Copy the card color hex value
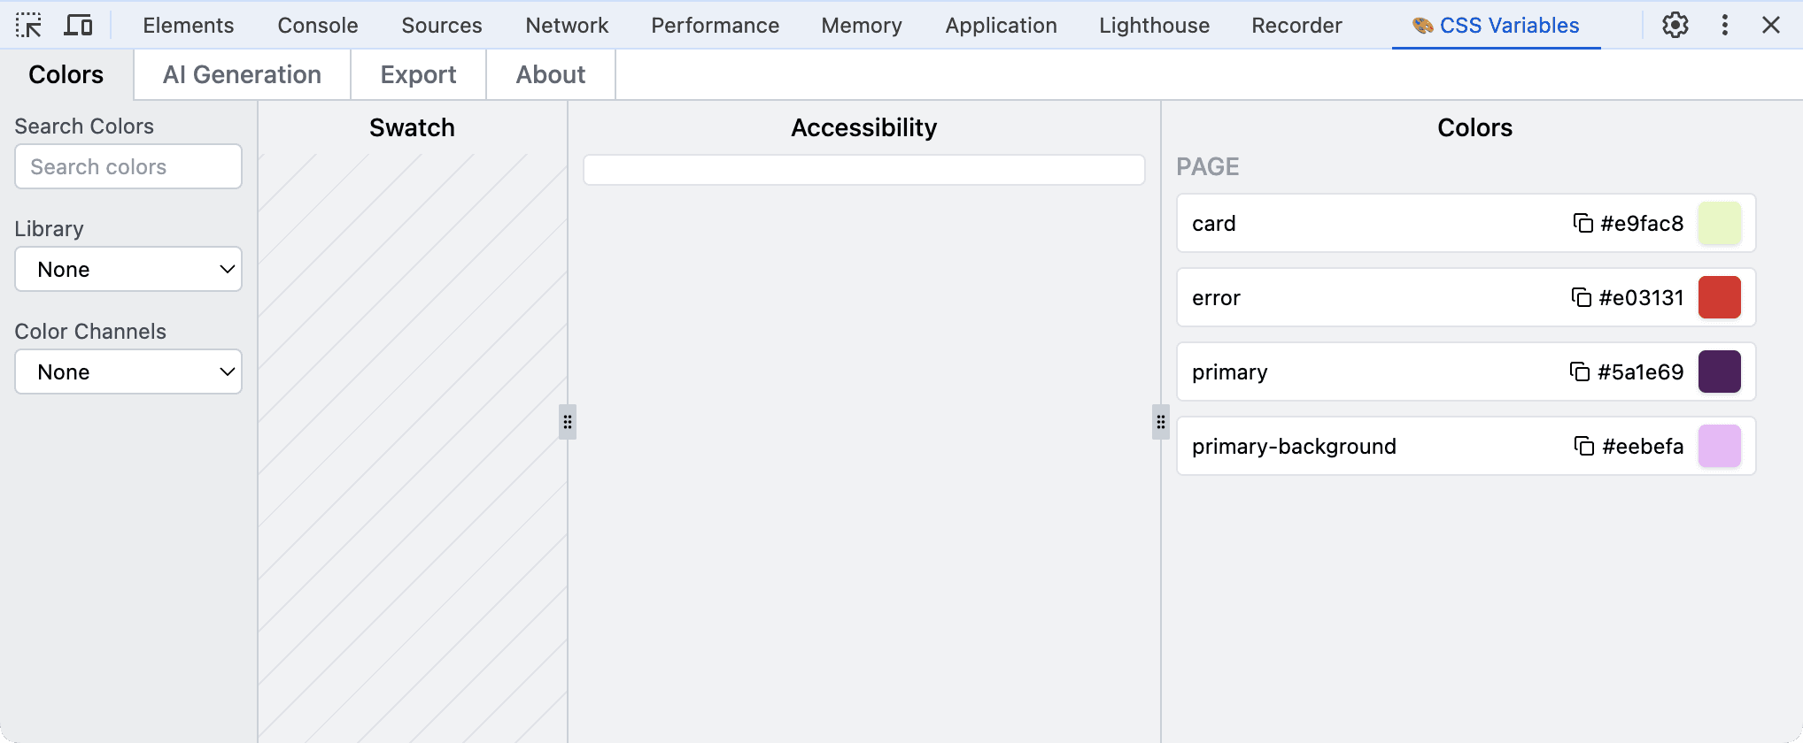 pyautogui.click(x=1582, y=223)
